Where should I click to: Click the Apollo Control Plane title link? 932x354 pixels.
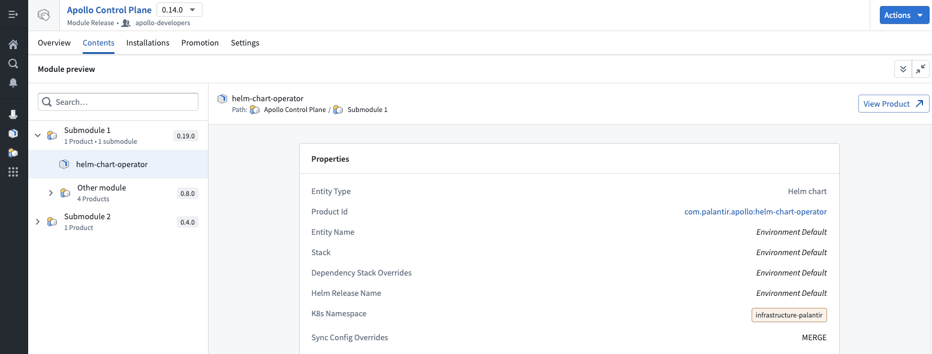pos(109,10)
